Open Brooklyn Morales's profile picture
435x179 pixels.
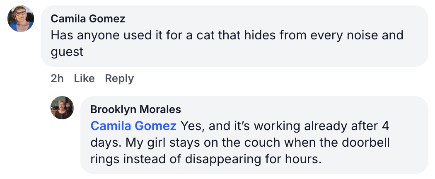pos(62,108)
